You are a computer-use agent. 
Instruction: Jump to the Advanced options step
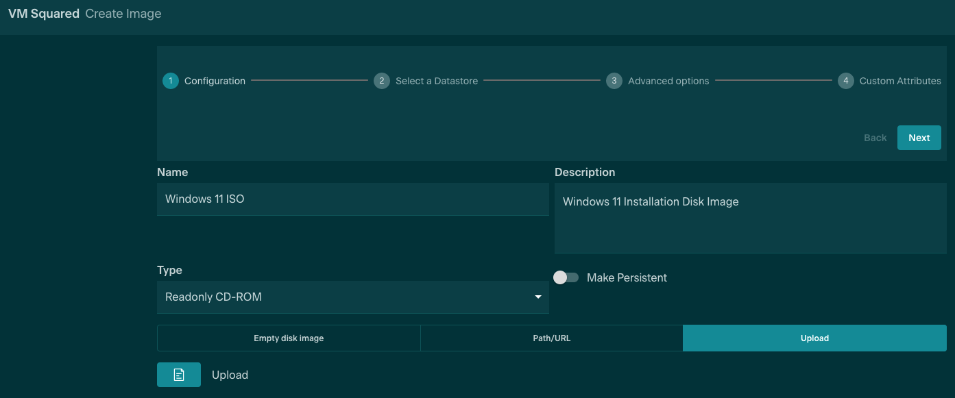668,81
